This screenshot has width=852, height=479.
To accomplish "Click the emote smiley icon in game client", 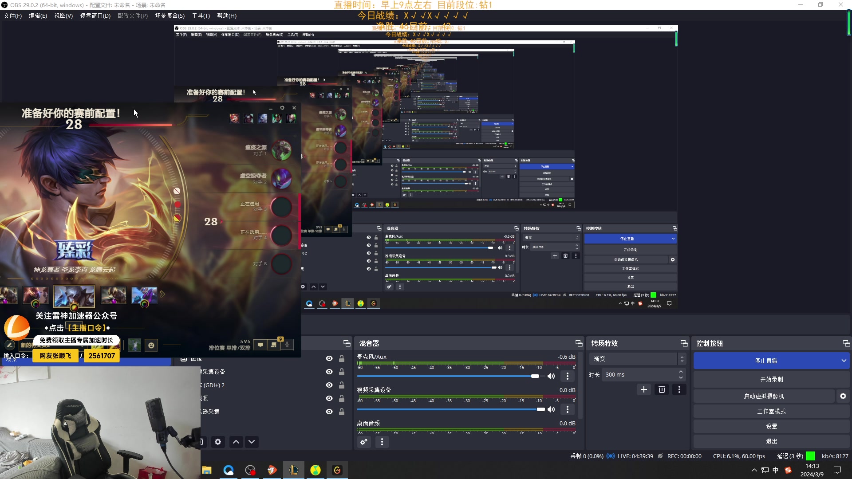I will click(151, 345).
